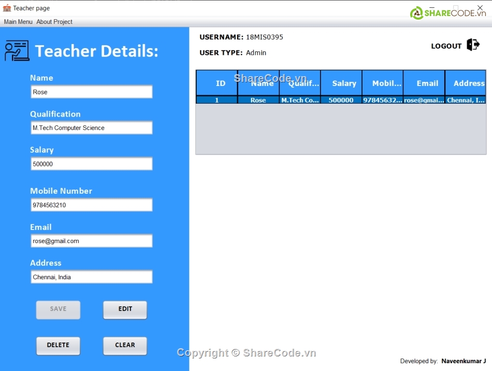The height and width of the screenshot is (371, 492).
Task: Click the Address field showing Chennai, India
Action: coord(91,277)
